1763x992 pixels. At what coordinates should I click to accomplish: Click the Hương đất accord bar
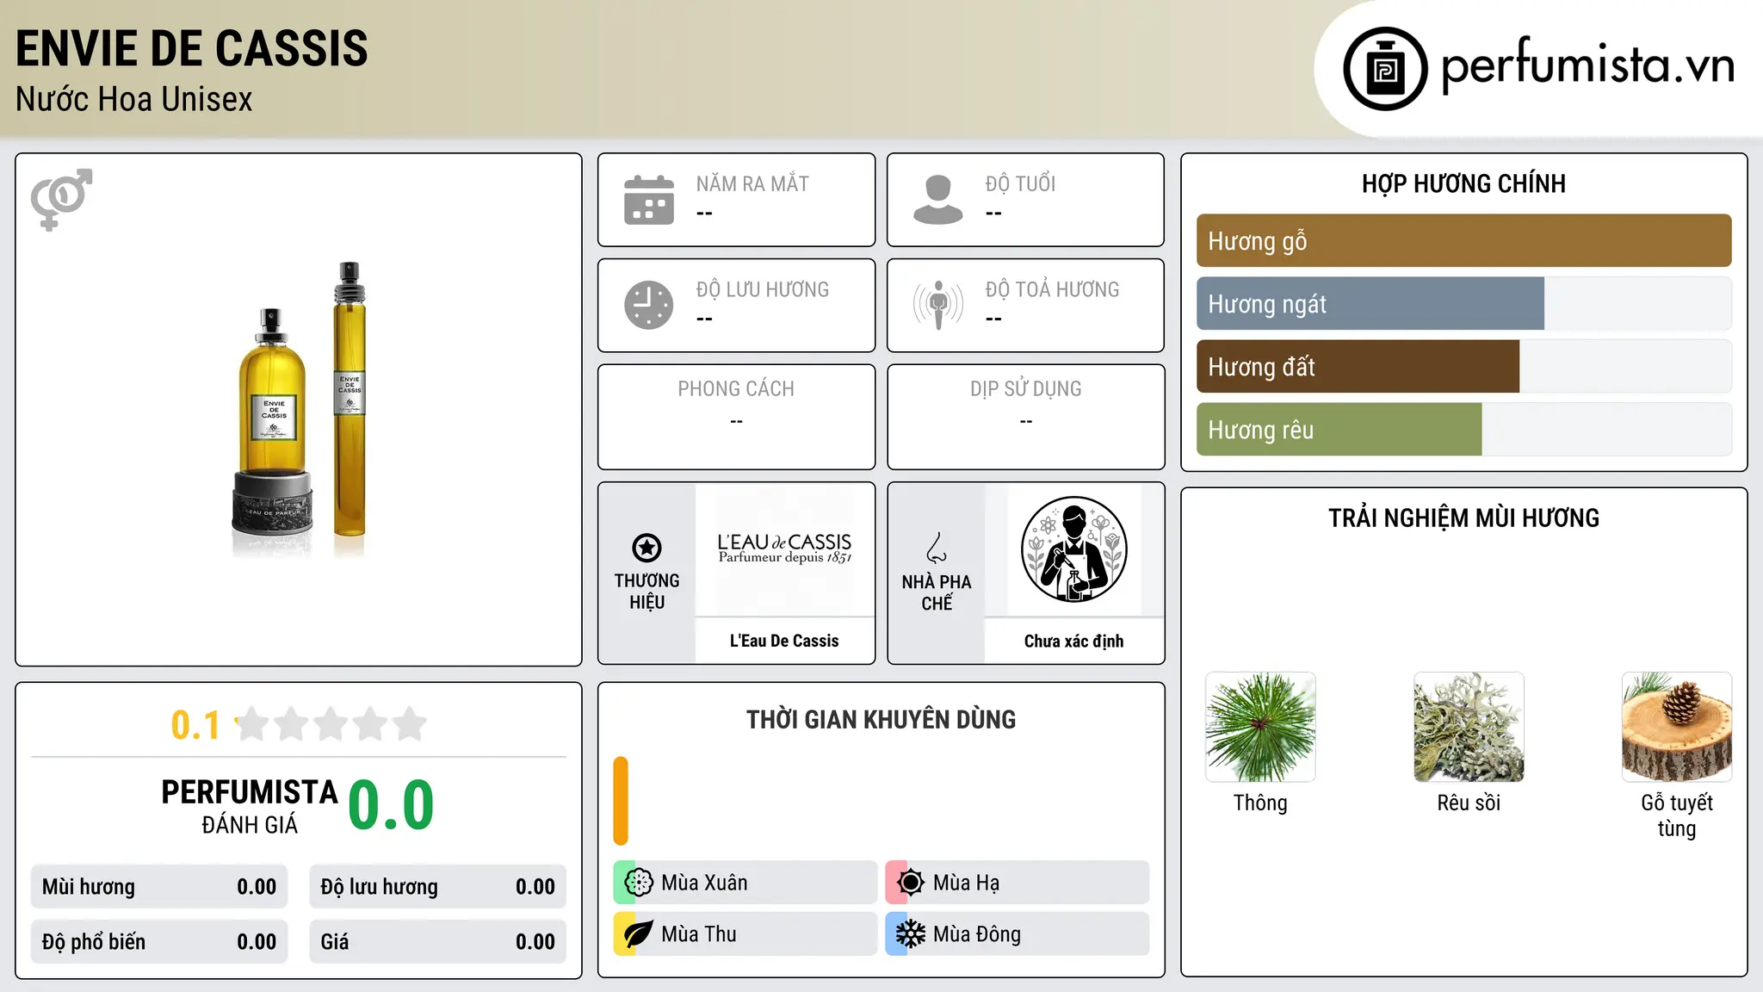(x=1464, y=367)
